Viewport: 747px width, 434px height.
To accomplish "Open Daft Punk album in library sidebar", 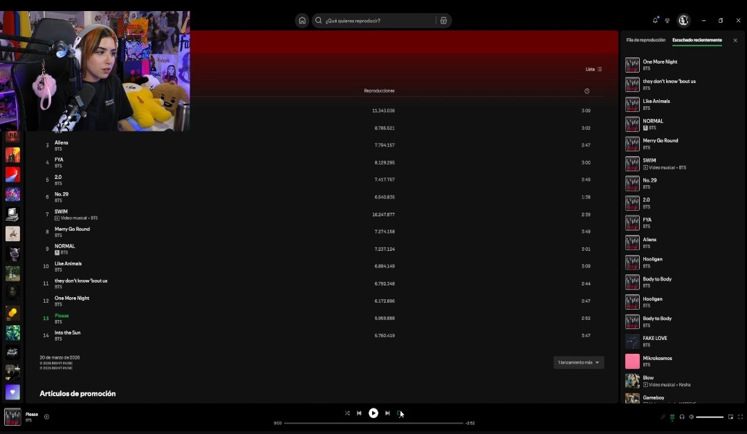I will [x=13, y=352].
